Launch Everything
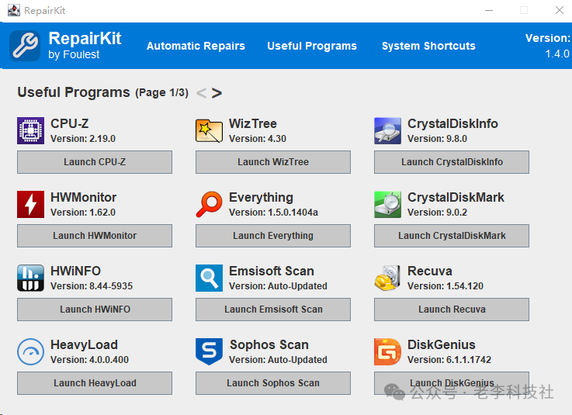This screenshot has height=415, width=572. pyautogui.click(x=273, y=236)
